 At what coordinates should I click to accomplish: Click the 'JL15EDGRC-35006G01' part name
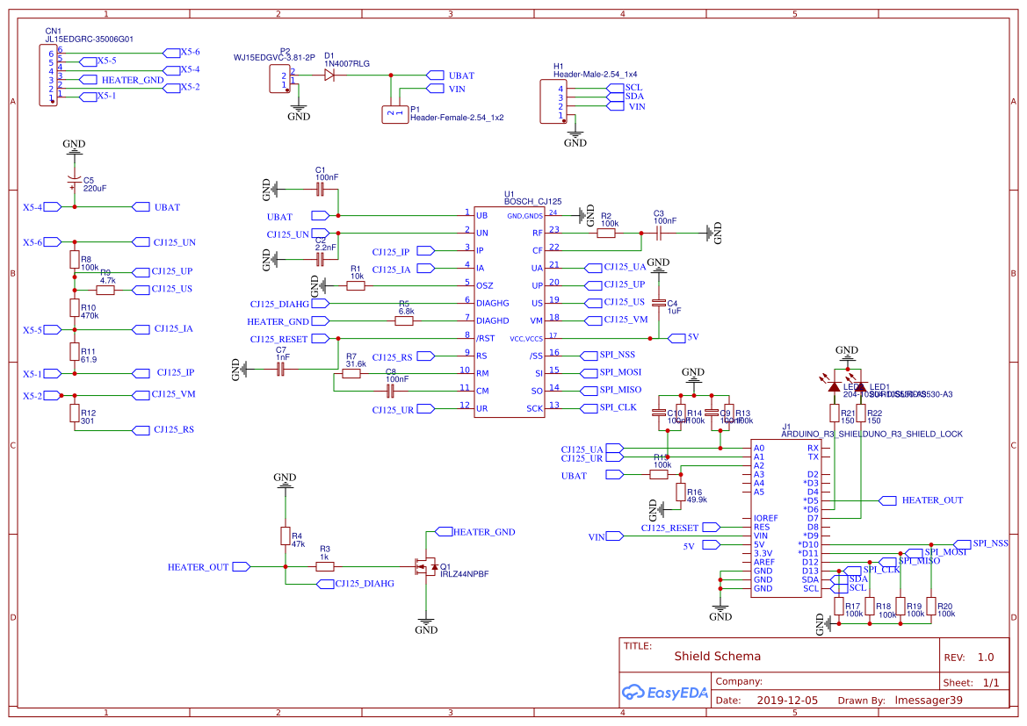pyautogui.click(x=89, y=40)
